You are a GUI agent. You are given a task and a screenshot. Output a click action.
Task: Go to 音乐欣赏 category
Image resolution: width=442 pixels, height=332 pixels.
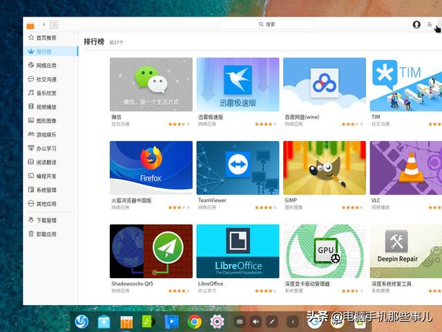(46, 93)
